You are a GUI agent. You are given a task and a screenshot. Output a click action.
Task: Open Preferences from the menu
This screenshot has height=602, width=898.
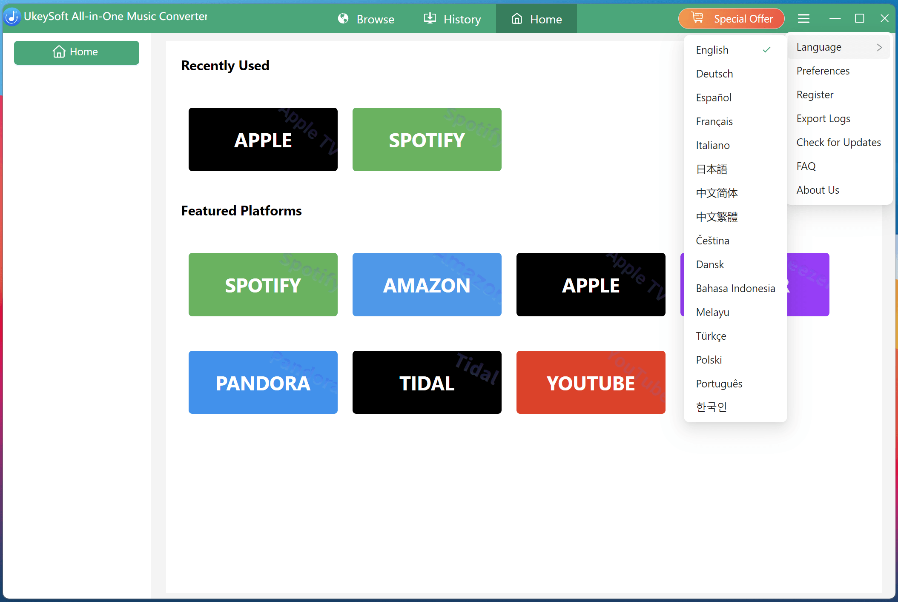pos(823,71)
